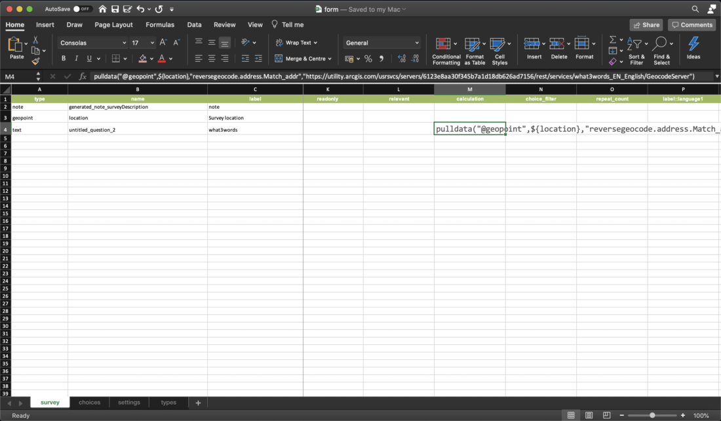721x421 pixels.
Task: Decrease indent
Action: (245, 58)
